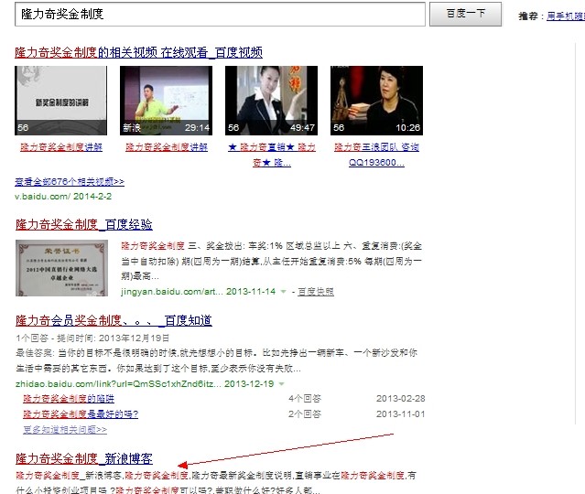Click v.baidu.com/ 2014-2-2 URL text

pyautogui.click(x=63, y=197)
